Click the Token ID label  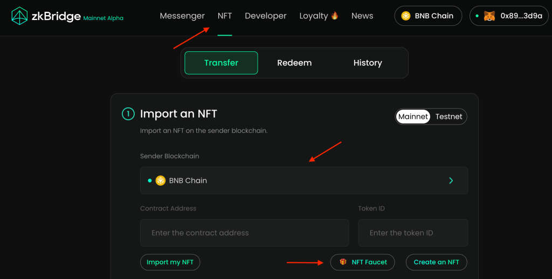pos(371,208)
